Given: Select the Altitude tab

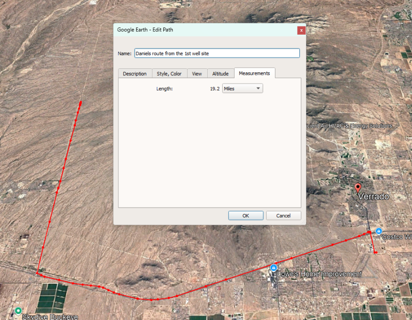Looking at the screenshot, I should 220,74.
